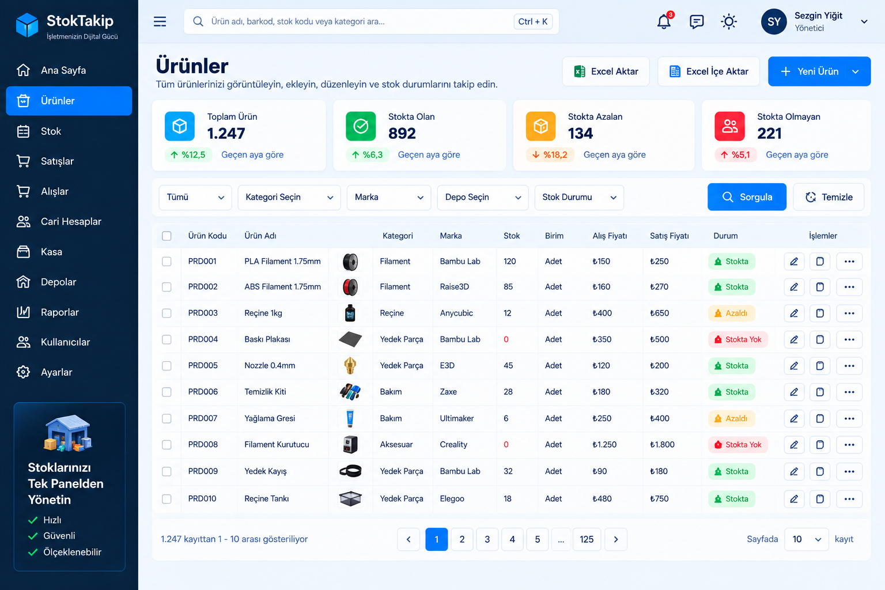Screen dimensions: 885x590
Task: Check the PRD008 row checkbox
Action: click(x=167, y=445)
